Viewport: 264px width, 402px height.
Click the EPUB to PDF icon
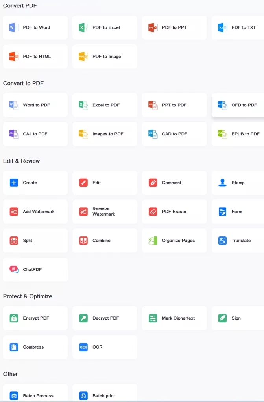[x=222, y=134]
